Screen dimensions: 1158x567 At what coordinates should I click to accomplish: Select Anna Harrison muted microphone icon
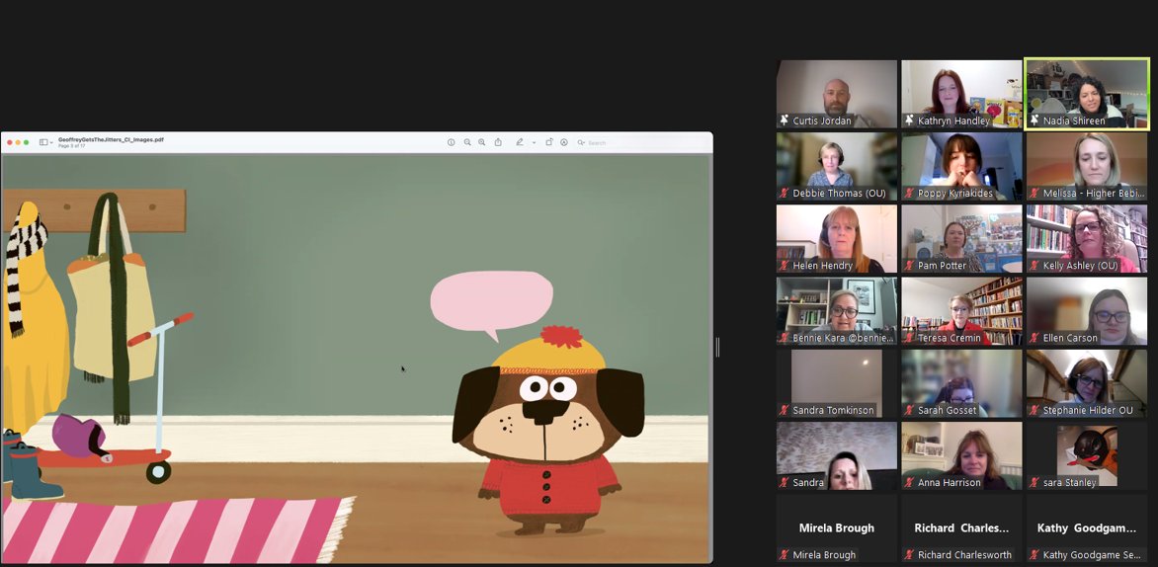[909, 482]
